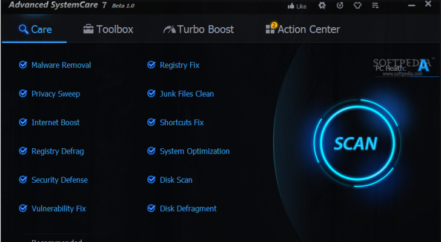This screenshot has height=242, width=441.
Task: Open the skin shirt icon
Action: point(357,5)
